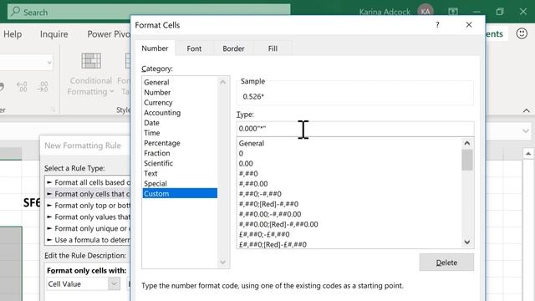Open the KA account avatar

(425, 12)
